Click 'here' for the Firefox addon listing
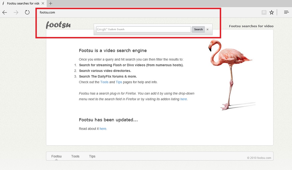 pyautogui.click(x=184, y=99)
